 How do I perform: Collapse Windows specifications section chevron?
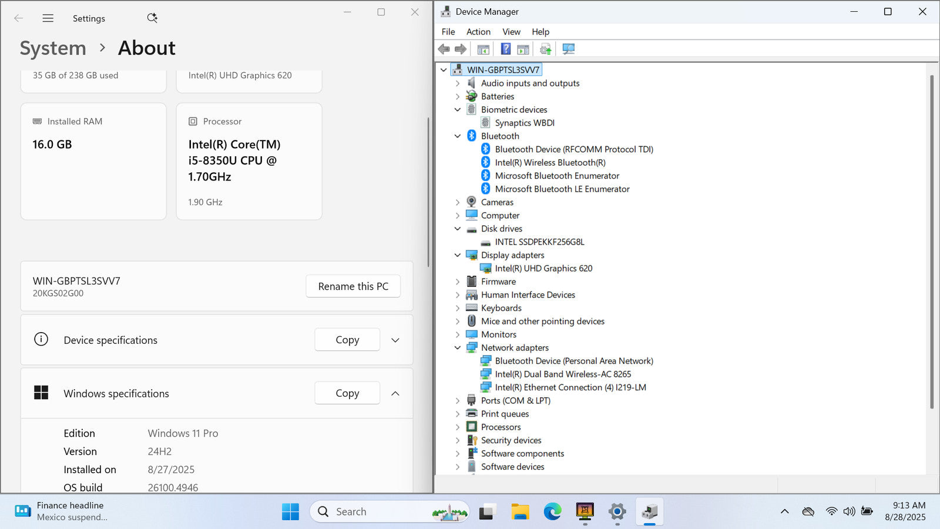(x=395, y=394)
